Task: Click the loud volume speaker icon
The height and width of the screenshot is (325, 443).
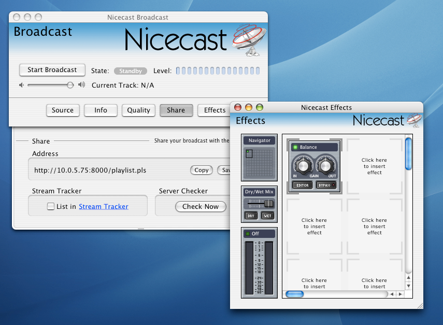Action: point(82,84)
